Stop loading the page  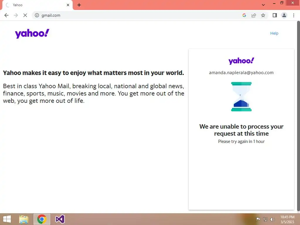[x=25, y=15]
